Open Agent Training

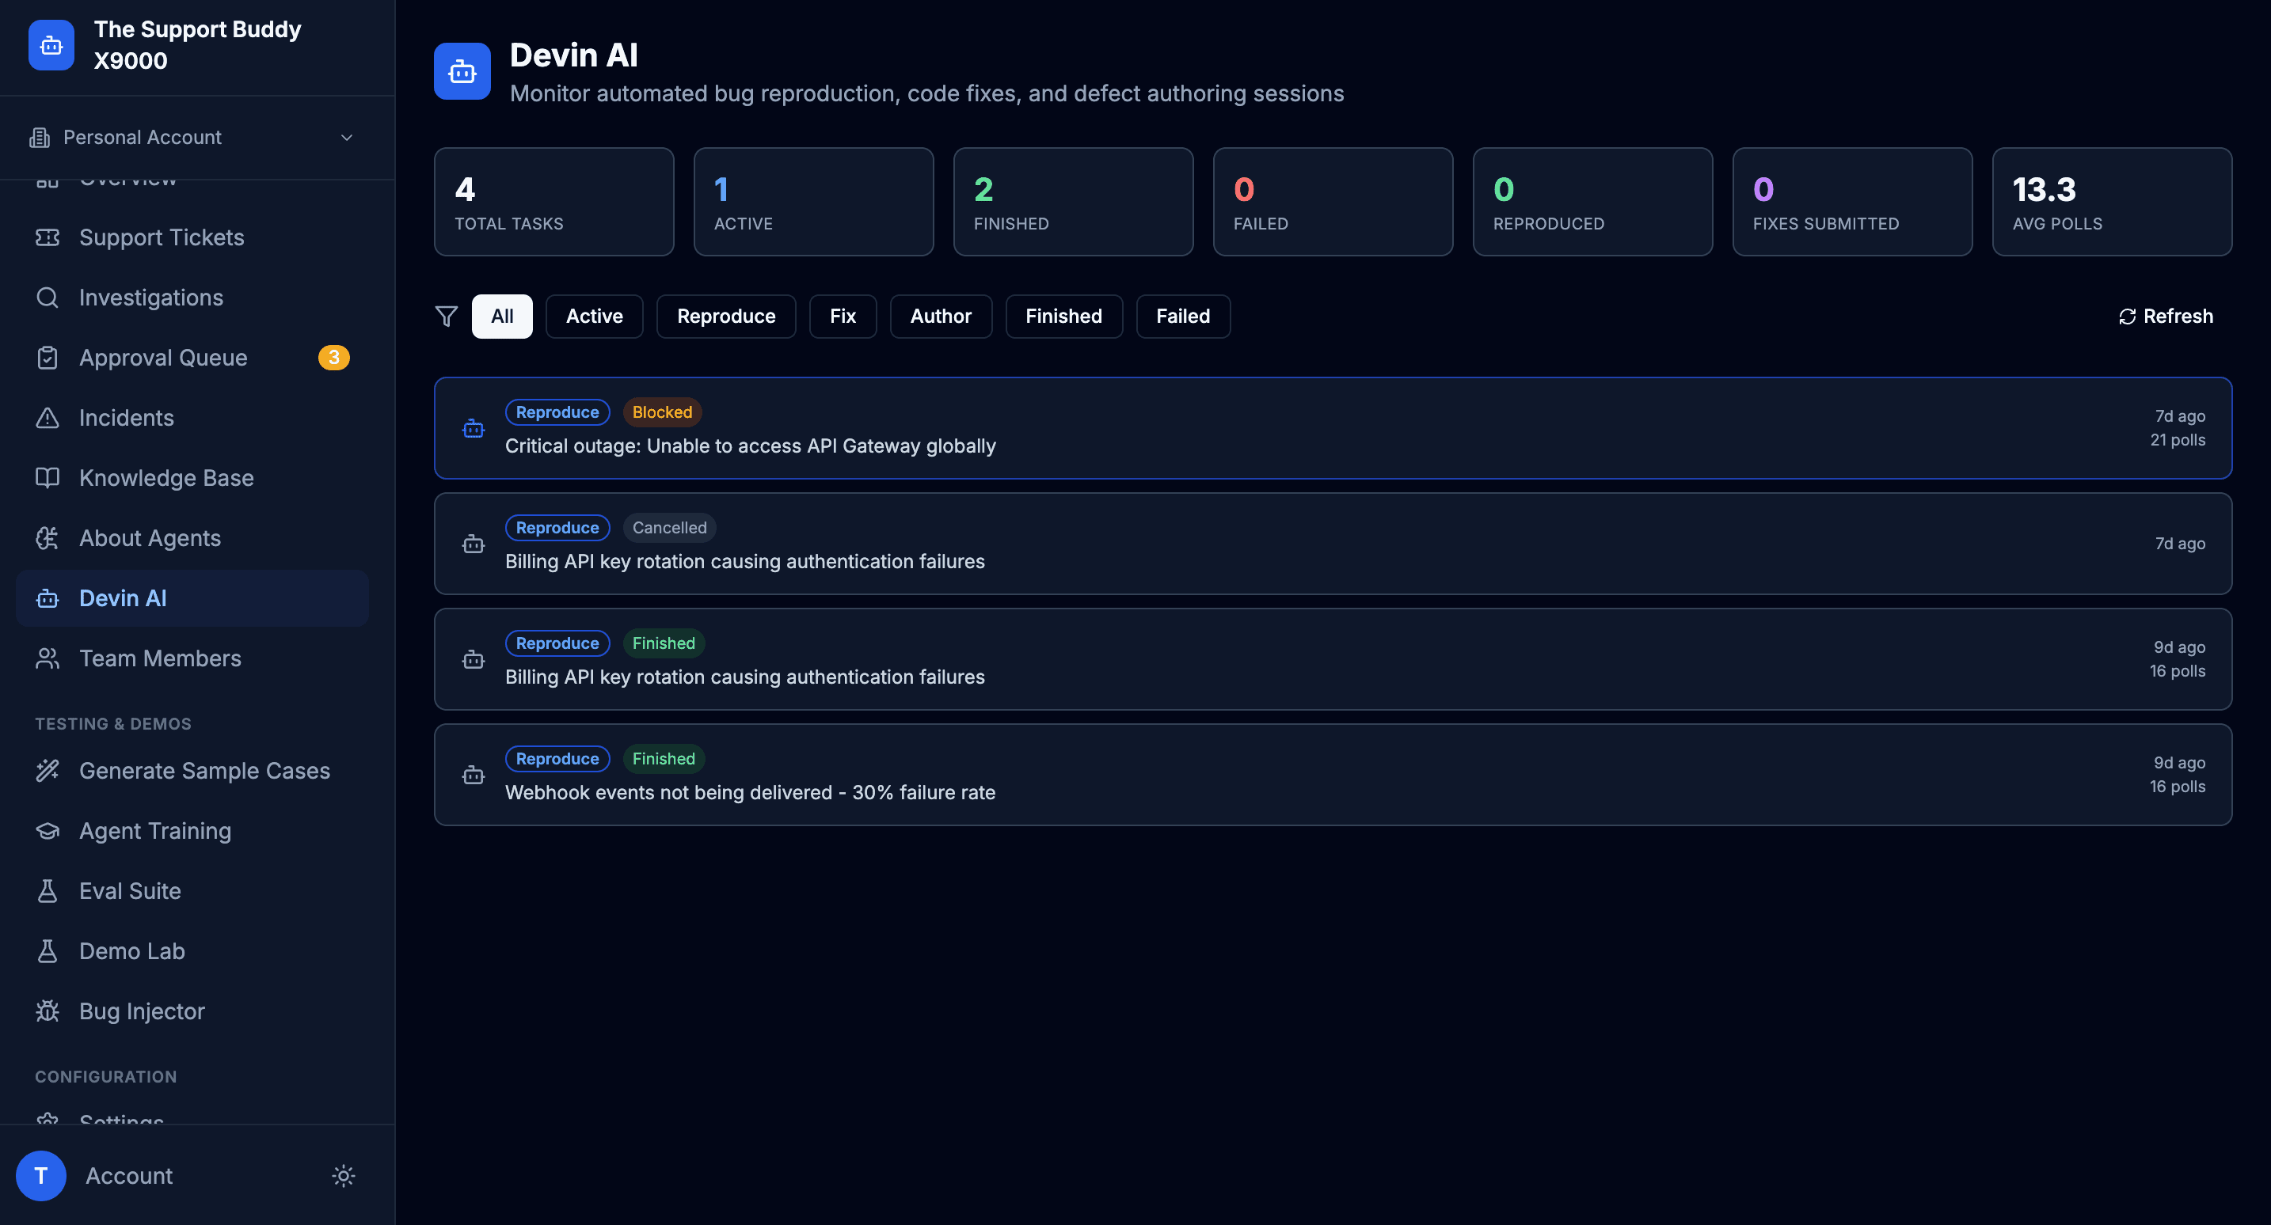click(x=192, y=831)
